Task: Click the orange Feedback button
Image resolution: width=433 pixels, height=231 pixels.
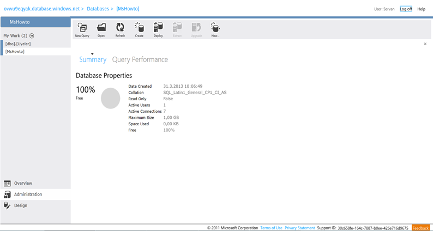Action: tap(420, 228)
